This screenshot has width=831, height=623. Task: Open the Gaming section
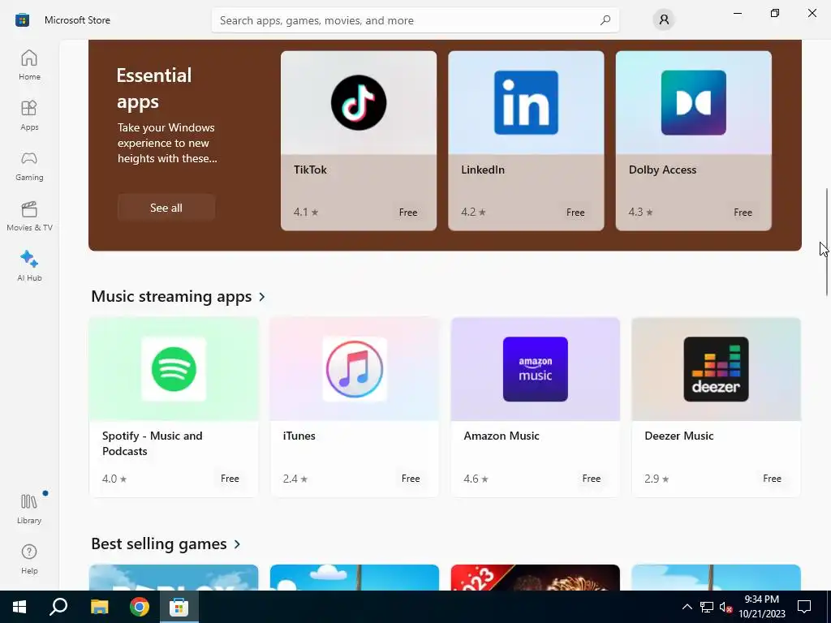(x=29, y=165)
